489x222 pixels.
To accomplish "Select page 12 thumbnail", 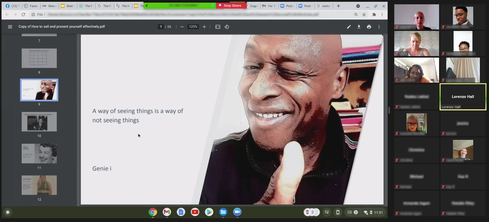I will coord(39,185).
